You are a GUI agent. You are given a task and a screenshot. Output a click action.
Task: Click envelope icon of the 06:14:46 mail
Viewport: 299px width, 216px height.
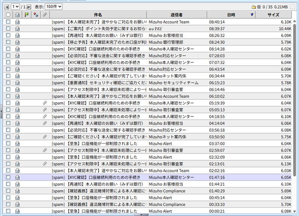[x=17, y=89]
